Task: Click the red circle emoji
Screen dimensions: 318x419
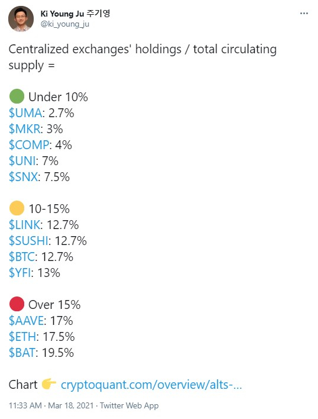Action: [17, 304]
